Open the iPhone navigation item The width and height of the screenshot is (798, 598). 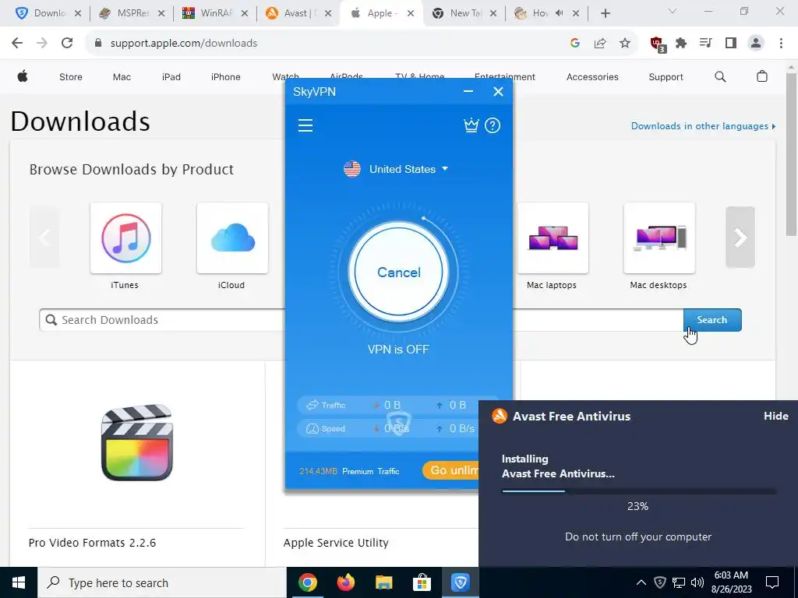pos(225,77)
